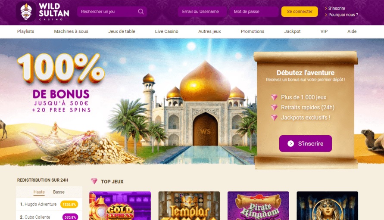This screenshot has height=220, width=384.
Task: Click the Wild Sultan Casino logo
Action: 43,12
